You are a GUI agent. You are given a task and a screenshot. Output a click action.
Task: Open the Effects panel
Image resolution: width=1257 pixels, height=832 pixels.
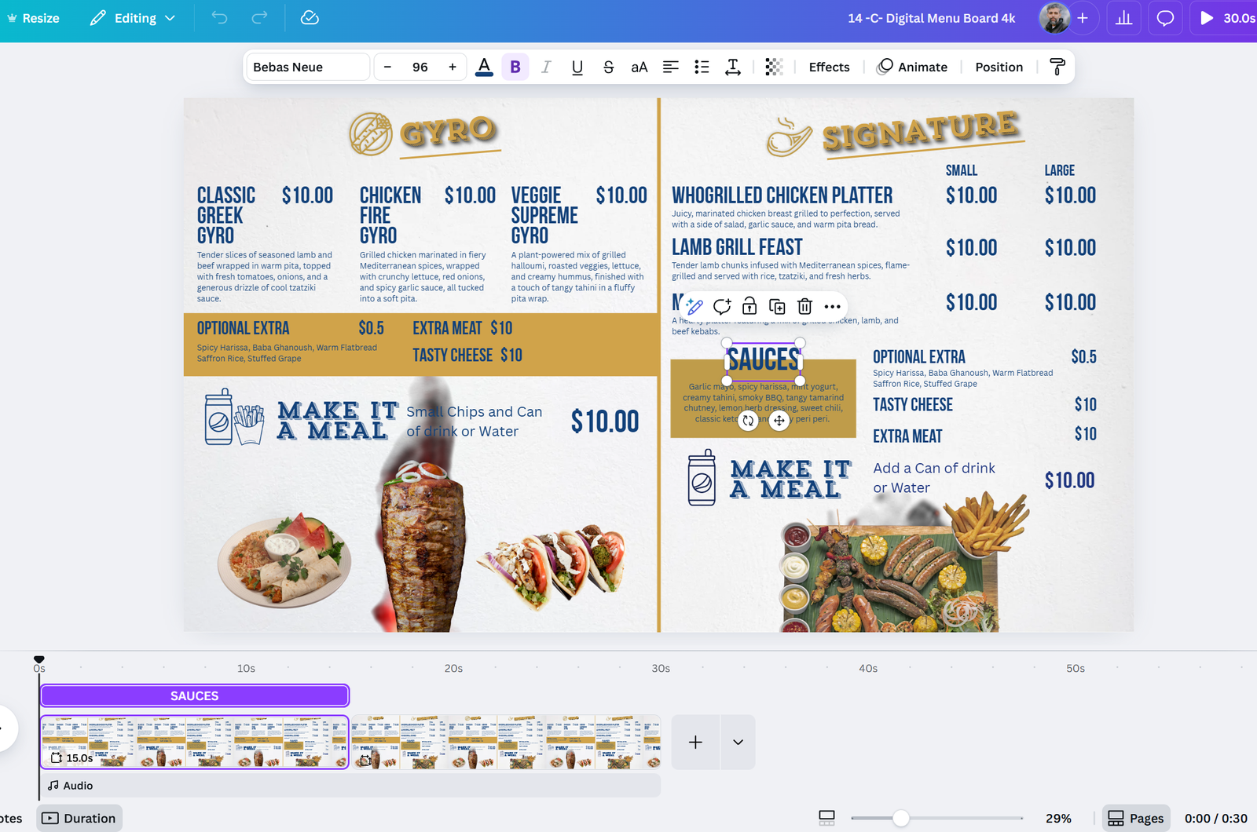pyautogui.click(x=829, y=68)
